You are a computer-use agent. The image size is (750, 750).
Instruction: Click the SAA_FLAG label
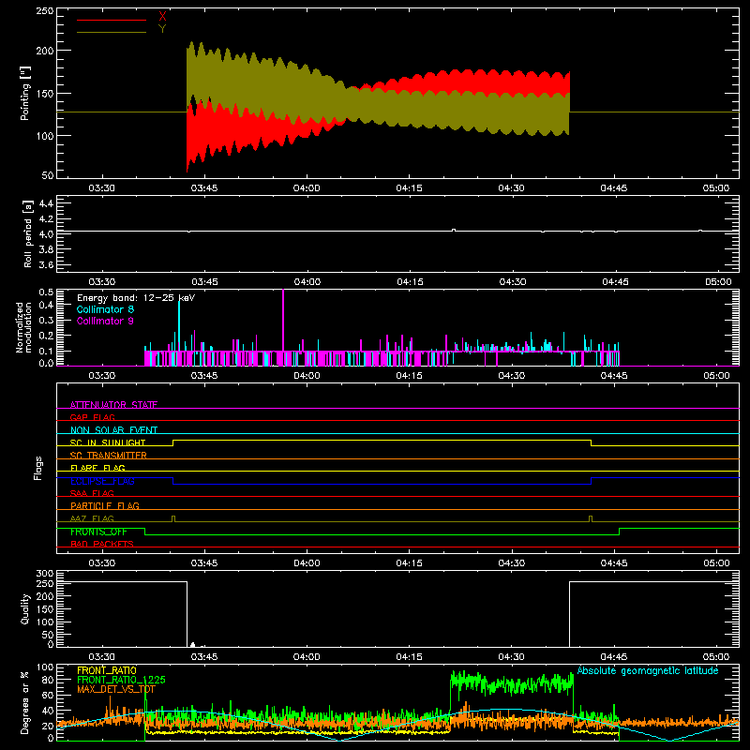[x=92, y=493]
